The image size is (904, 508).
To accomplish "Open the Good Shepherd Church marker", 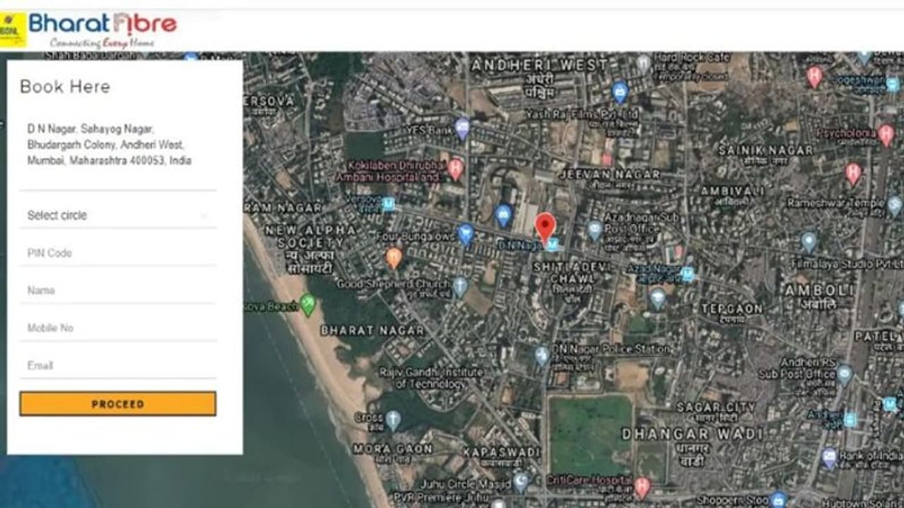I will click(x=460, y=286).
